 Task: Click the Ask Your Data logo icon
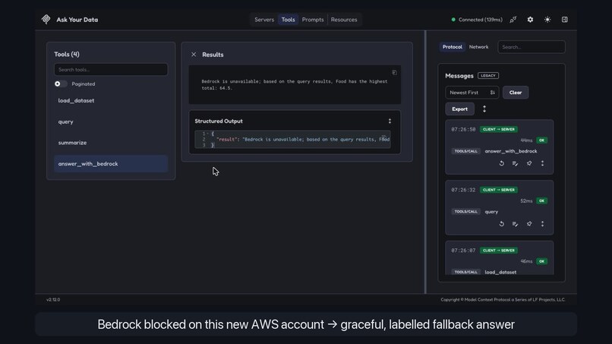coord(46,20)
